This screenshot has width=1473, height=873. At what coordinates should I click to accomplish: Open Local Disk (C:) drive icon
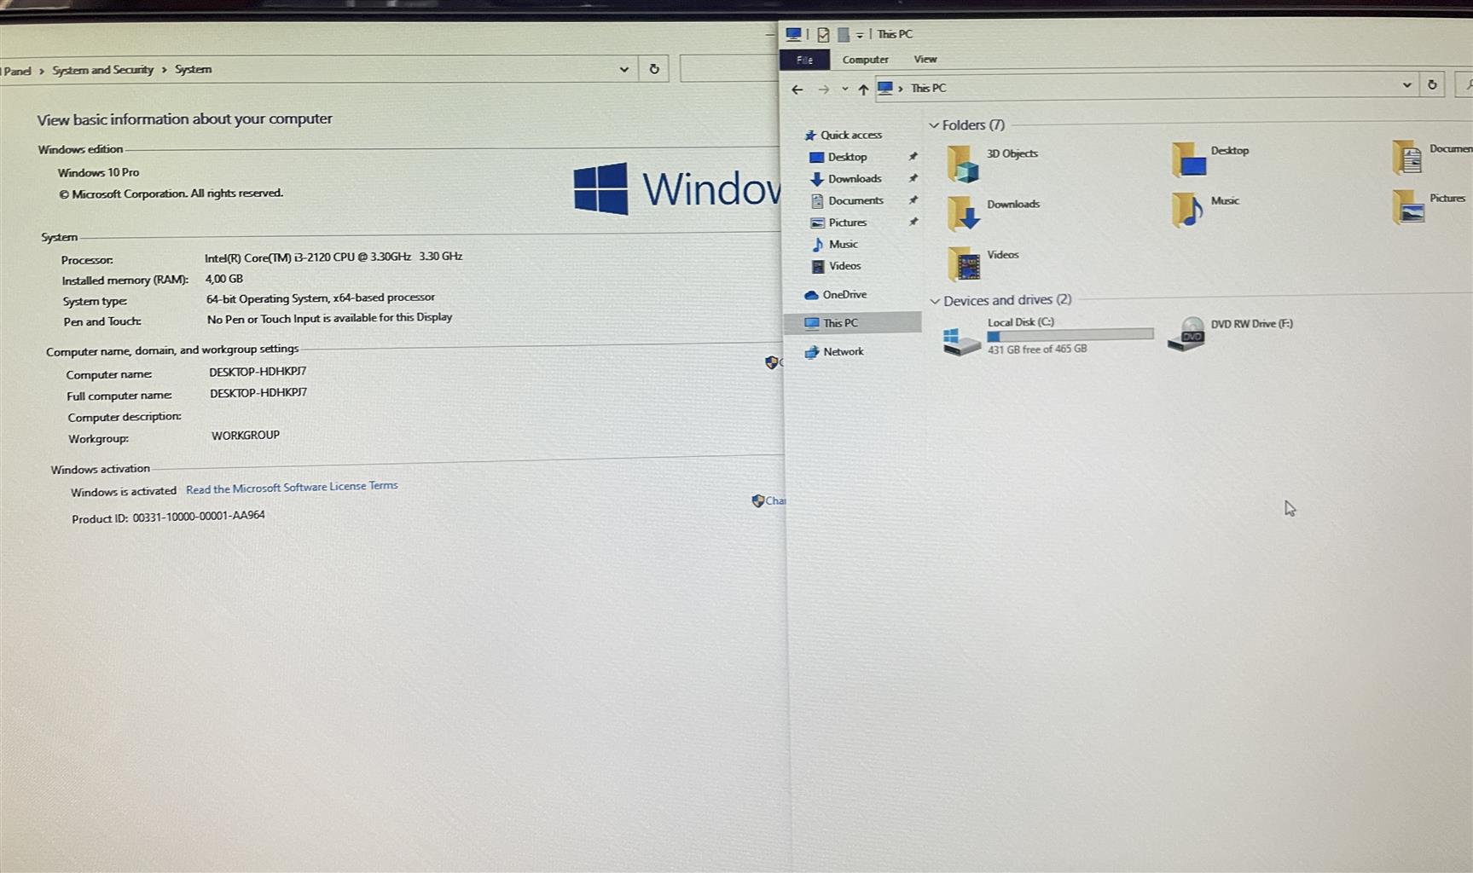(961, 340)
